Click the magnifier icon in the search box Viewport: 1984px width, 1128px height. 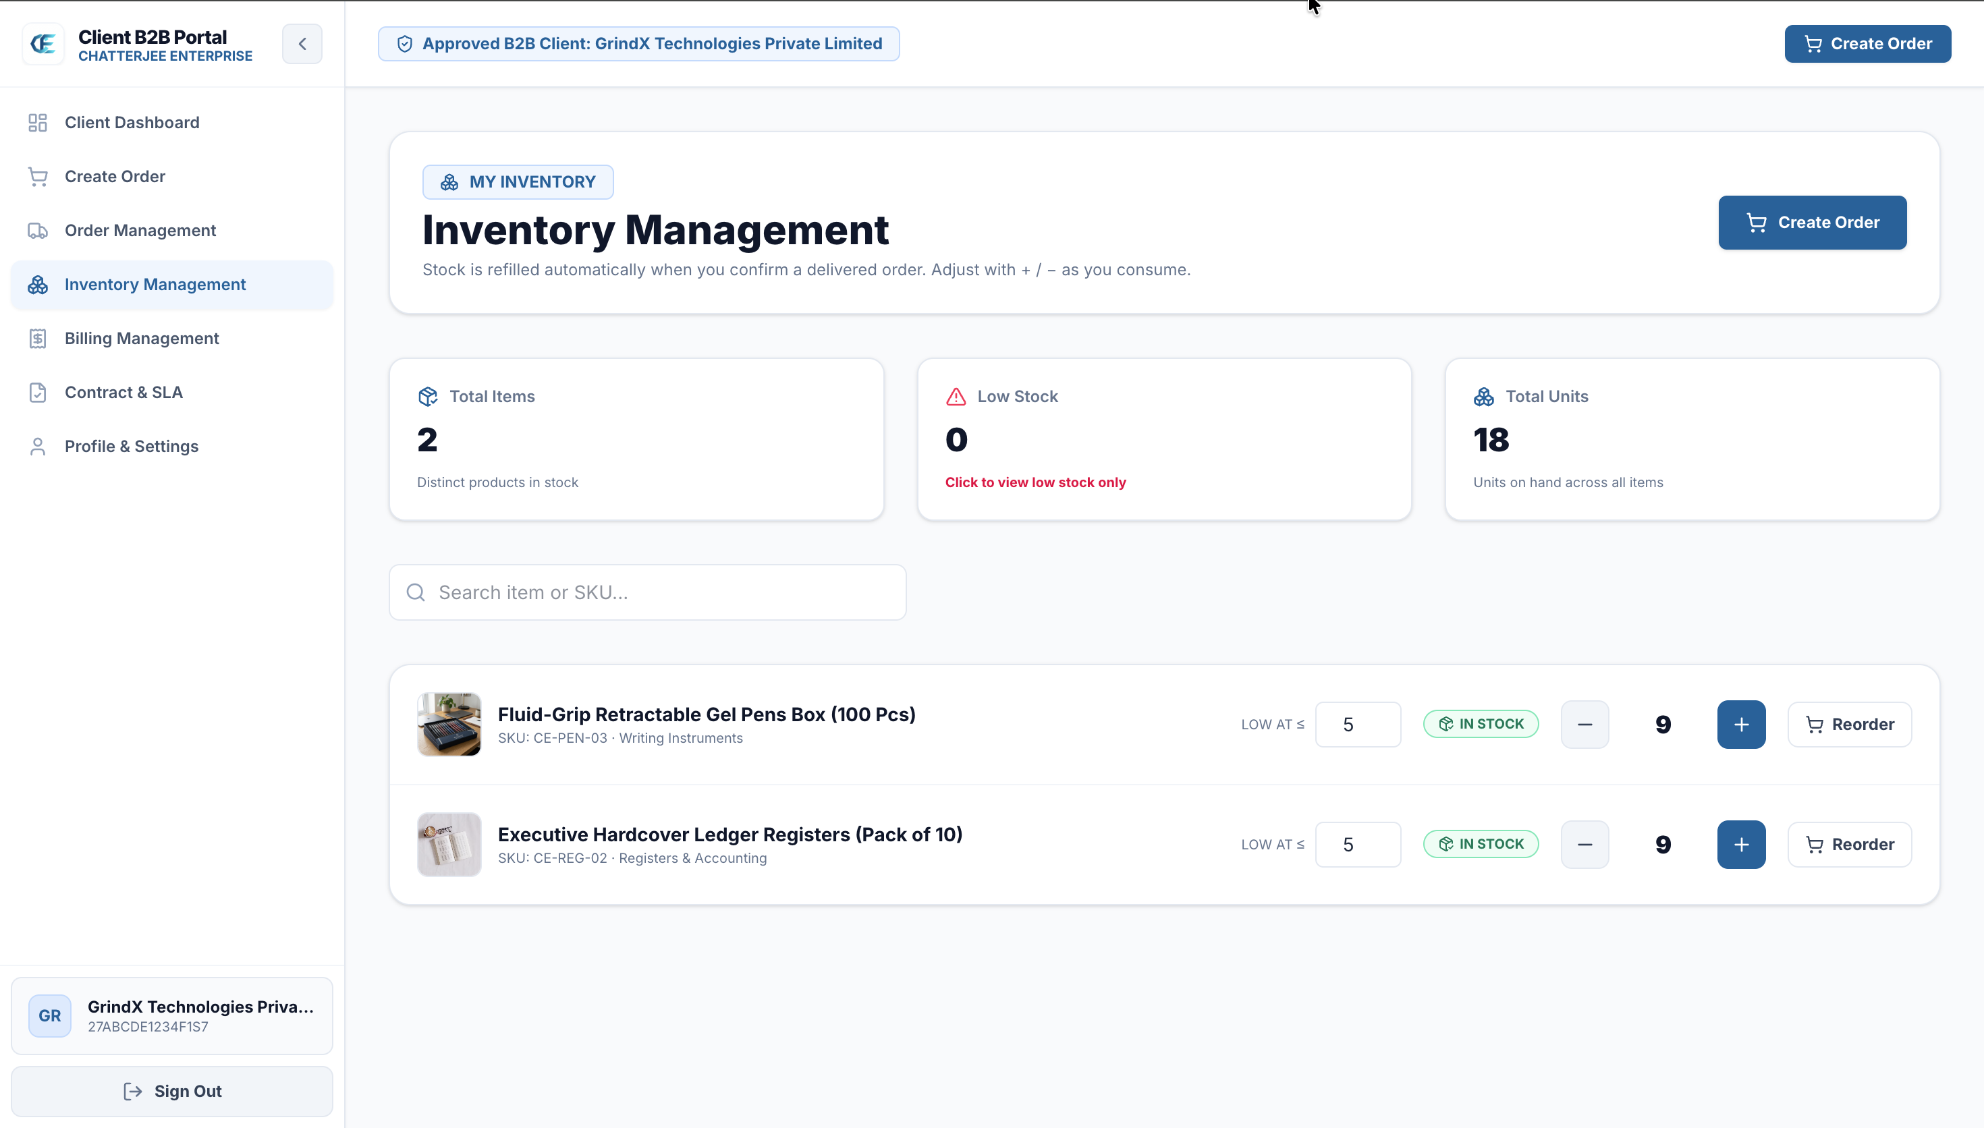point(416,592)
